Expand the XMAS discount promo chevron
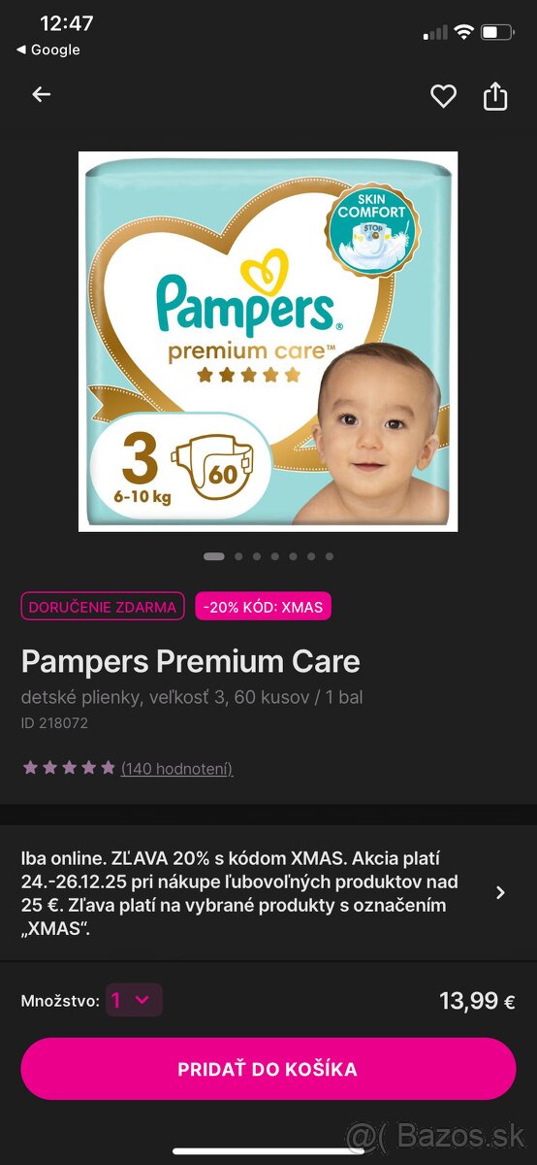The height and width of the screenshot is (1165, 537). tap(500, 892)
